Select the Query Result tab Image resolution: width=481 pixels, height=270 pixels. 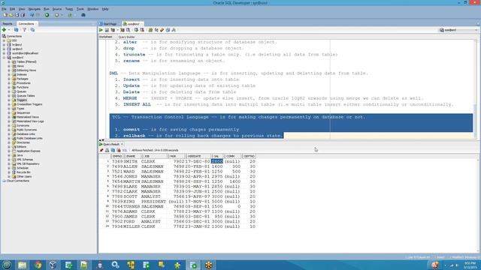coord(111,144)
